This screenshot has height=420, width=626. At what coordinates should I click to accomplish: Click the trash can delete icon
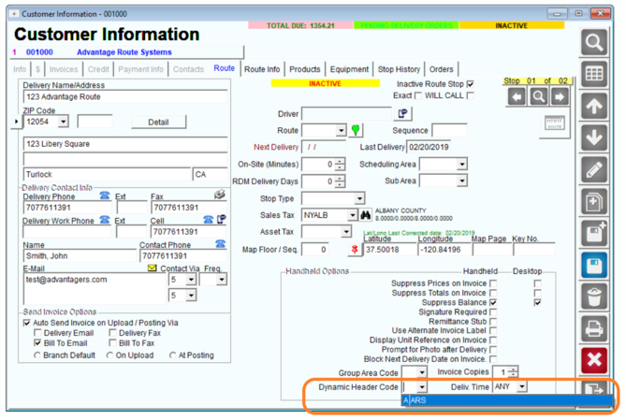pyautogui.click(x=594, y=297)
